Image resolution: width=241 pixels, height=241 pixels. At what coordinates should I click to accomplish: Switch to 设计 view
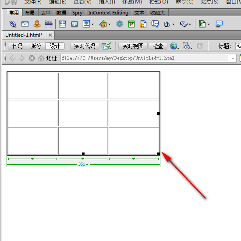coord(55,46)
